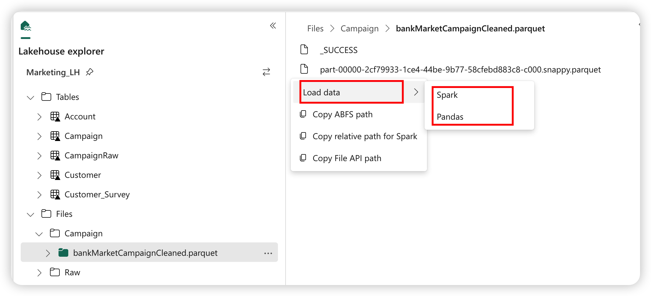This screenshot has height=296, width=651.
Task: Expand the Customer table node
Action: pyautogui.click(x=39, y=175)
